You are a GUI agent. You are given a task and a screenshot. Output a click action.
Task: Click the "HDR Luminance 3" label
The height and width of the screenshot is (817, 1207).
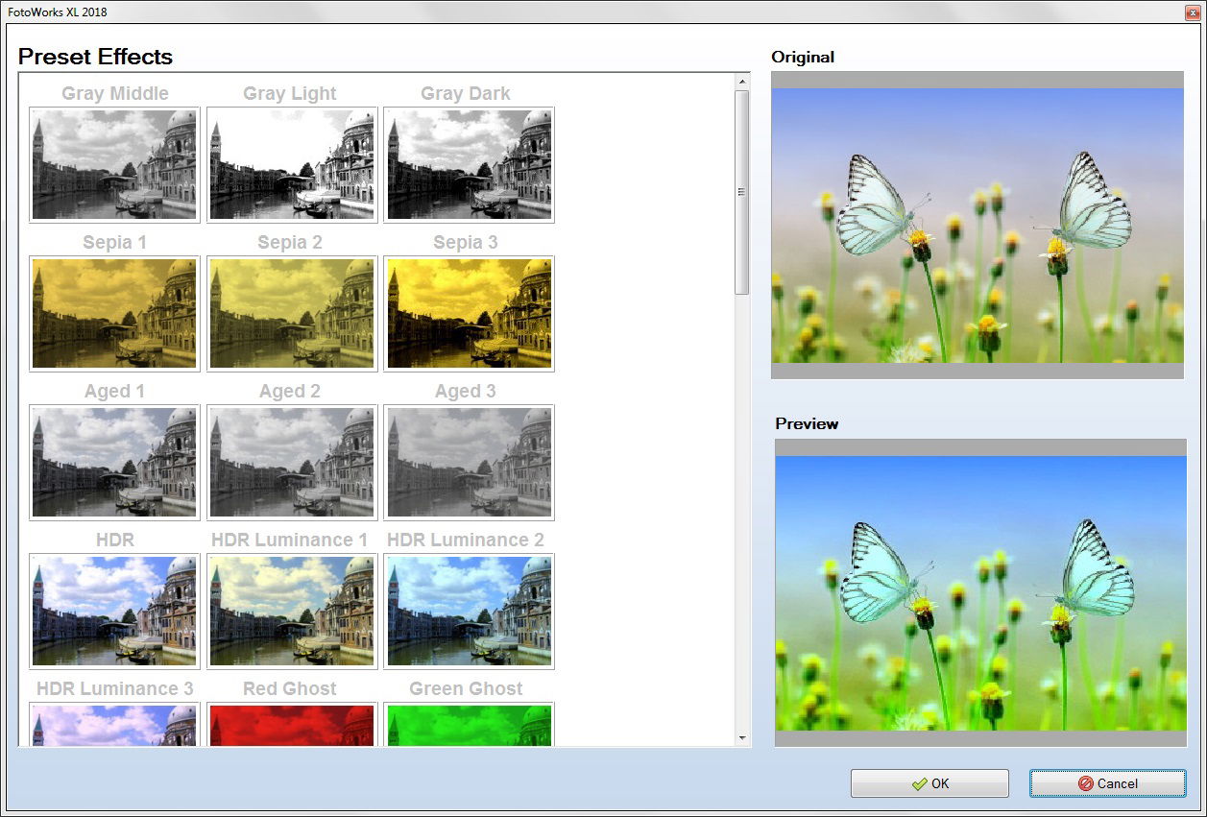coord(115,688)
